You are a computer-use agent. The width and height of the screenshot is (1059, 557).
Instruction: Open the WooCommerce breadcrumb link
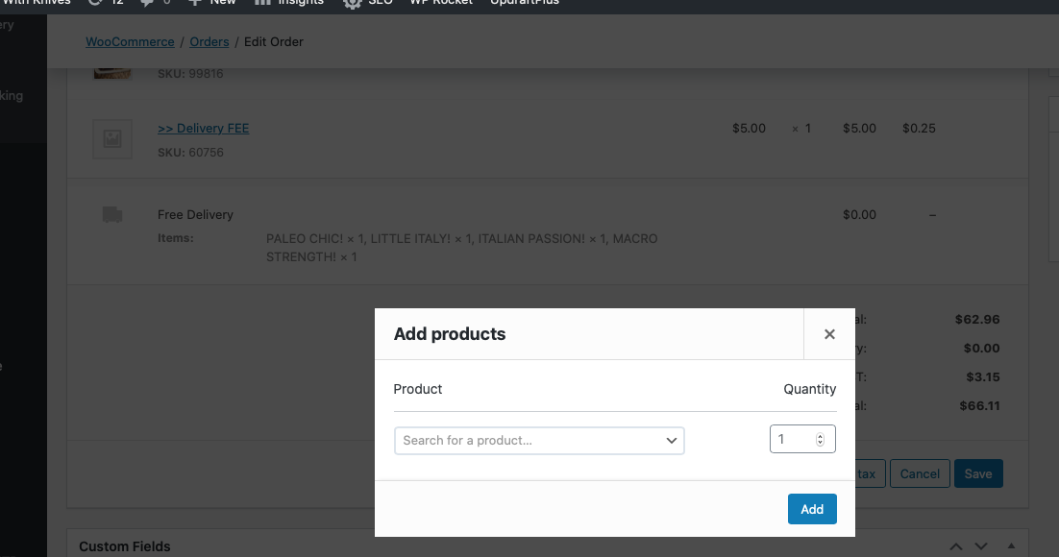pyautogui.click(x=130, y=42)
